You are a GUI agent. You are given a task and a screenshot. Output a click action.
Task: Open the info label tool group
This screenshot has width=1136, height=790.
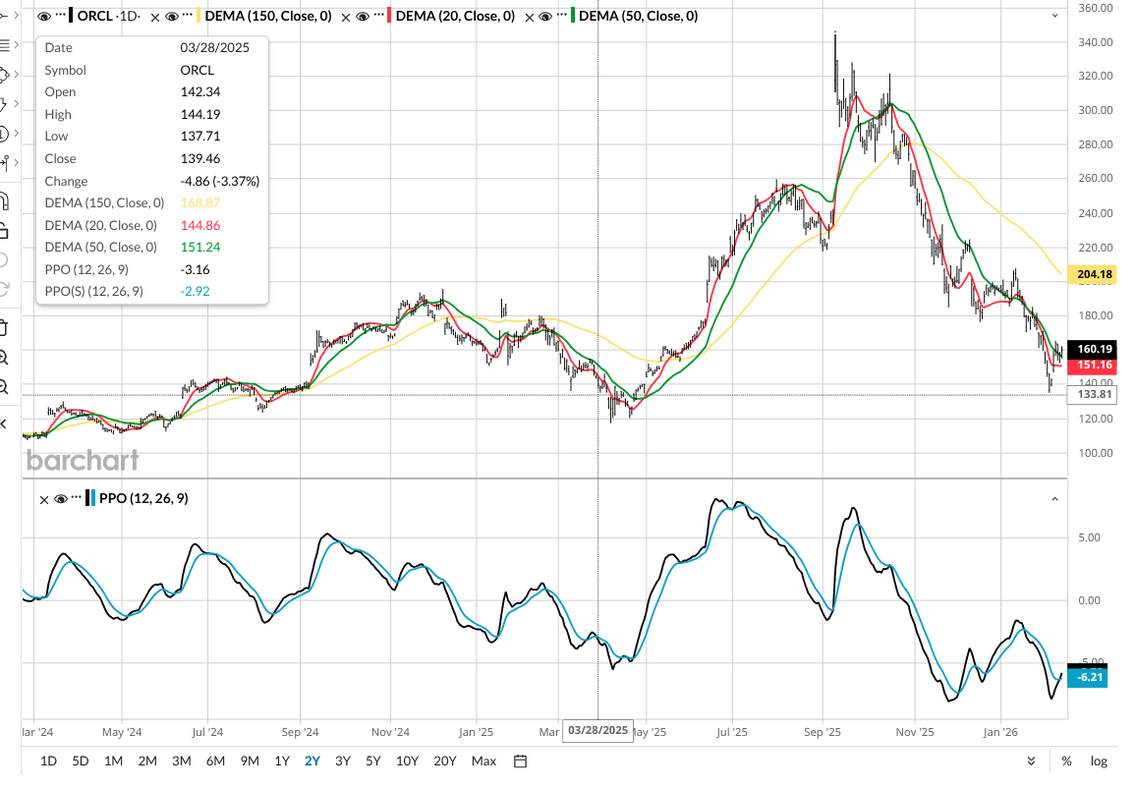(x=4, y=135)
